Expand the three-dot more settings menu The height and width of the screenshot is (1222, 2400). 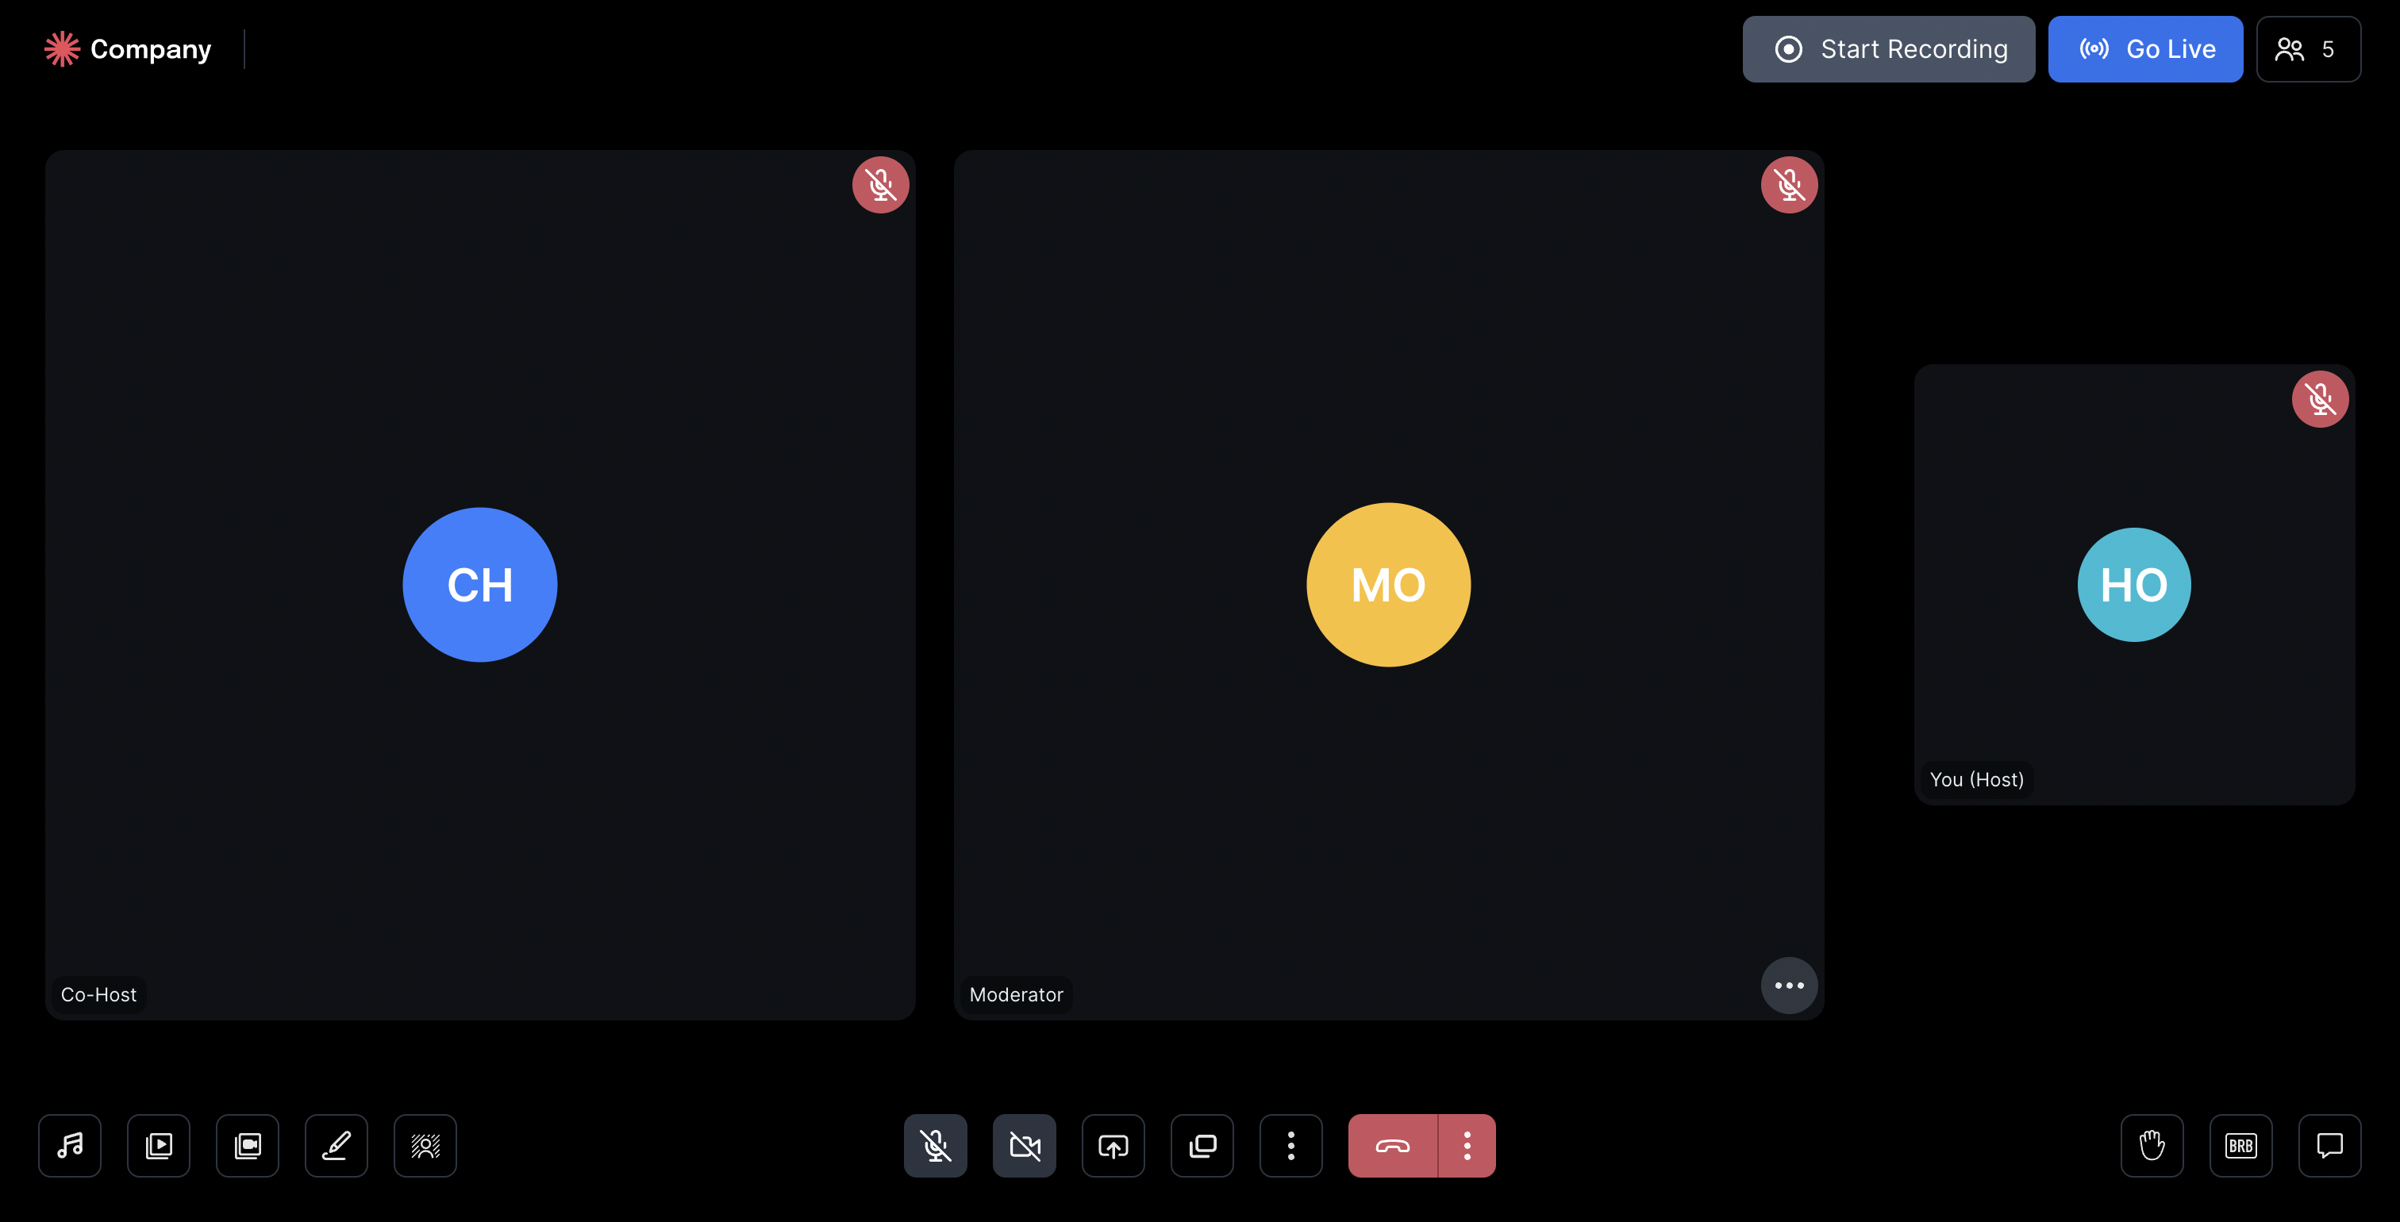[1290, 1146]
